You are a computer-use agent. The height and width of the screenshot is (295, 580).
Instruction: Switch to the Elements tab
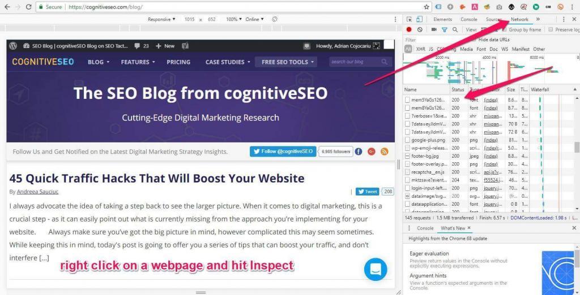[x=442, y=19]
